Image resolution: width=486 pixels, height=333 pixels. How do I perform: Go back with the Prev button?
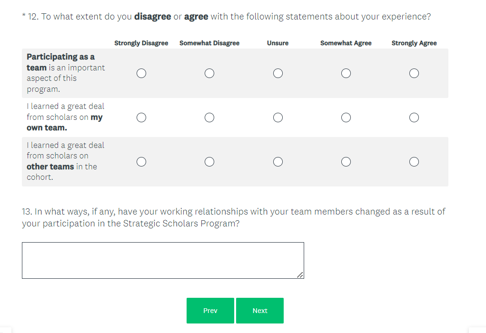[210, 311]
